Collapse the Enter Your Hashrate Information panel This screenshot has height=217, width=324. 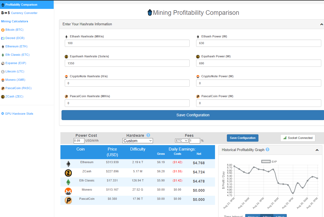coord(321,24)
